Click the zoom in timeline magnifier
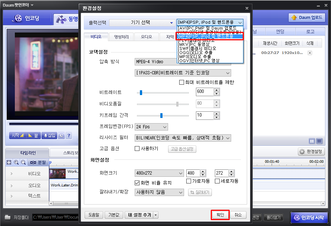This screenshot has height=226, width=331. pyautogui.click(x=16, y=162)
